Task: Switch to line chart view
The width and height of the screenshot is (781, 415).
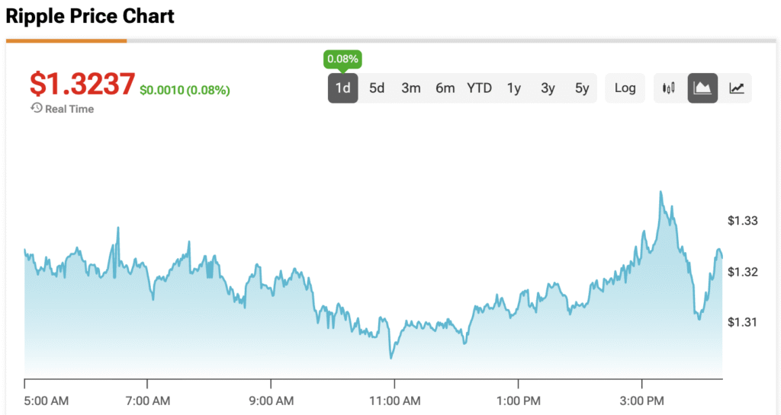Action: click(x=736, y=88)
